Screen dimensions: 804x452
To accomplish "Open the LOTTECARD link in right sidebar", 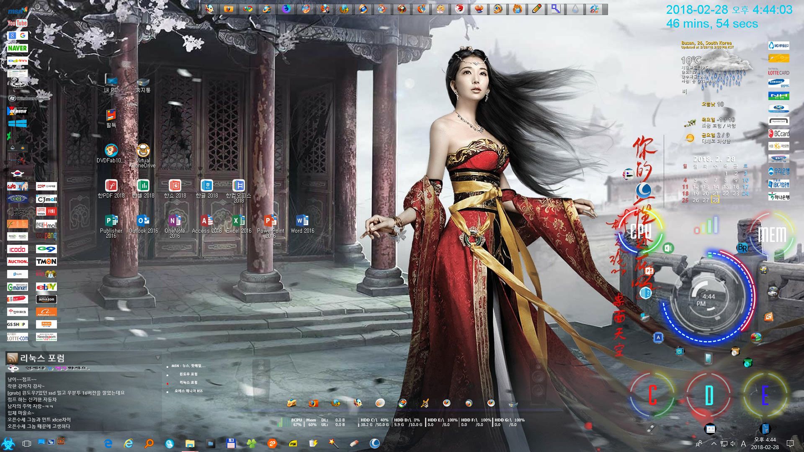I will click(779, 71).
